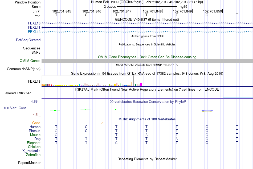Viewport: 253px width, 169px height.
Task: Open the RefSeq Curated track label
Action: click(28, 40)
